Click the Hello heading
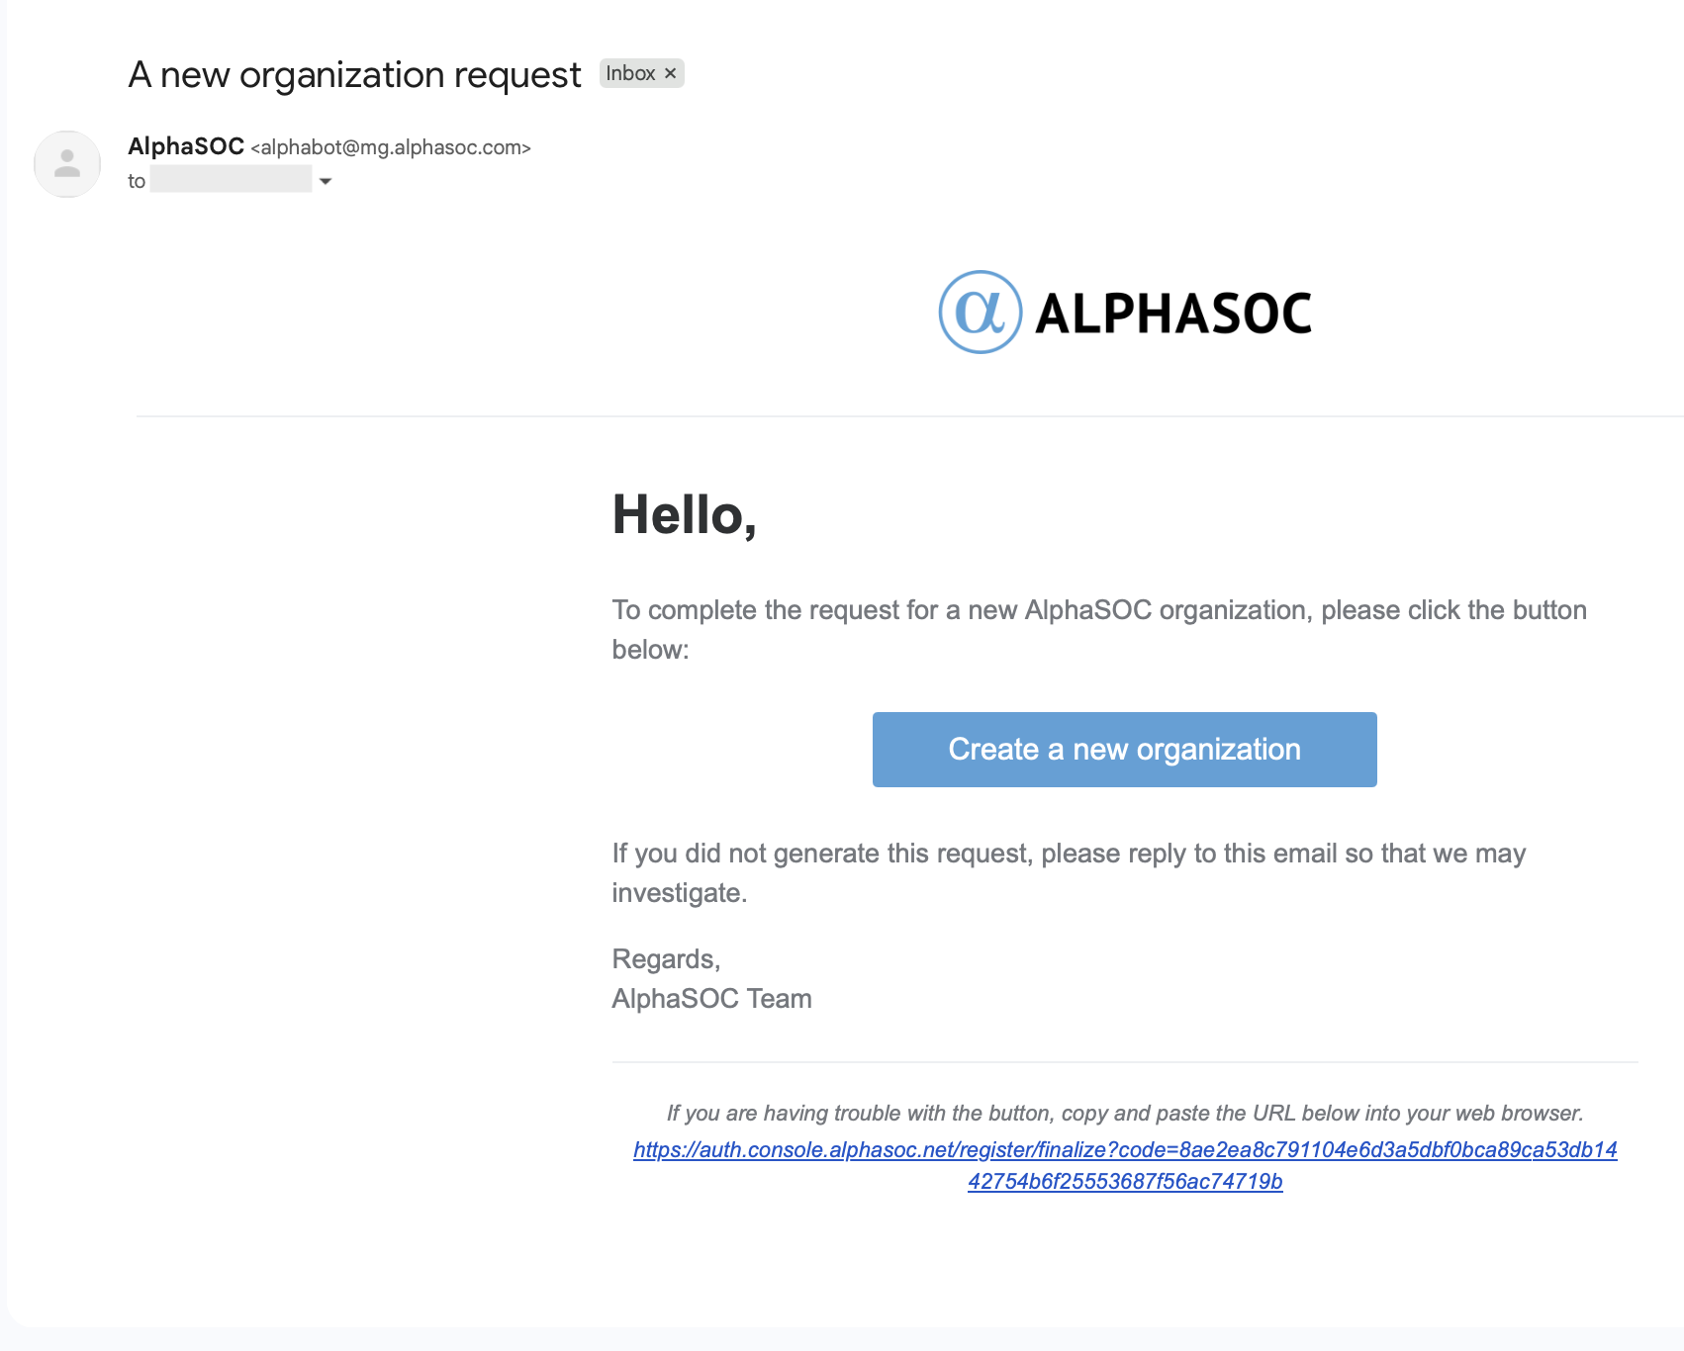The height and width of the screenshot is (1351, 1684). click(685, 515)
